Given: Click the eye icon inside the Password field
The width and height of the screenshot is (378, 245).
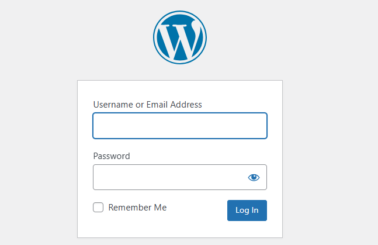Looking at the screenshot, I should point(254,177).
